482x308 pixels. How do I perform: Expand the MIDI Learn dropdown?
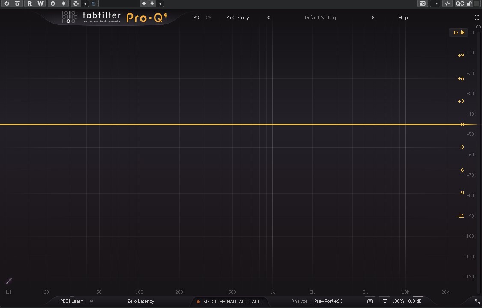pyautogui.click(x=91, y=301)
